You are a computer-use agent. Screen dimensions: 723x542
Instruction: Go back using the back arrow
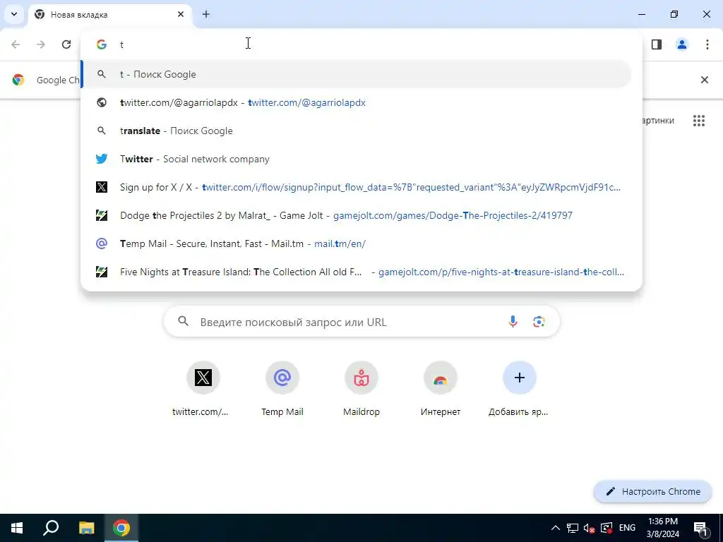[16, 44]
